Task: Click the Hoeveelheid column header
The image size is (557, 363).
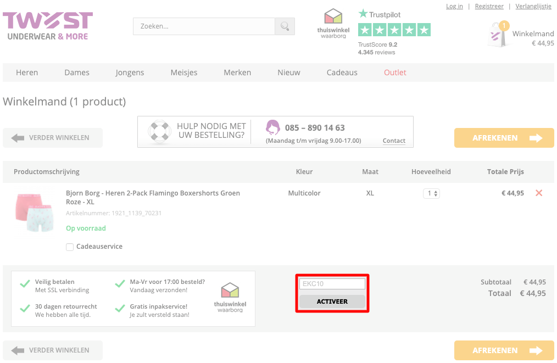Action: pos(431,172)
